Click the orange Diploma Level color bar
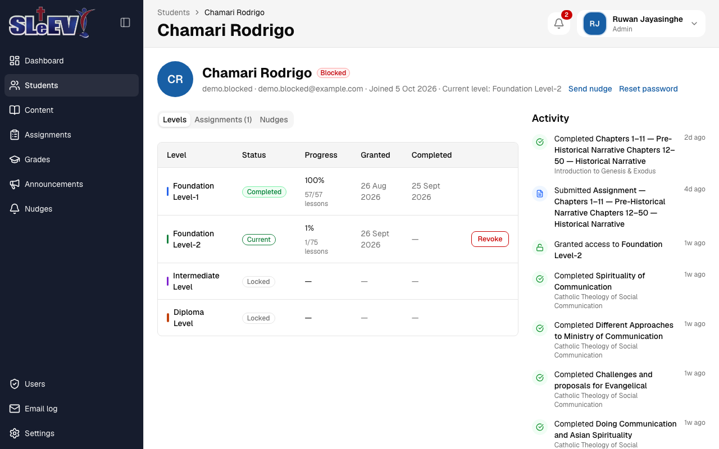 168,318
